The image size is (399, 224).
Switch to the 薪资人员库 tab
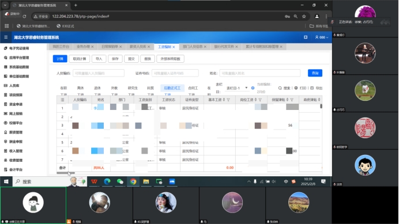138,47
